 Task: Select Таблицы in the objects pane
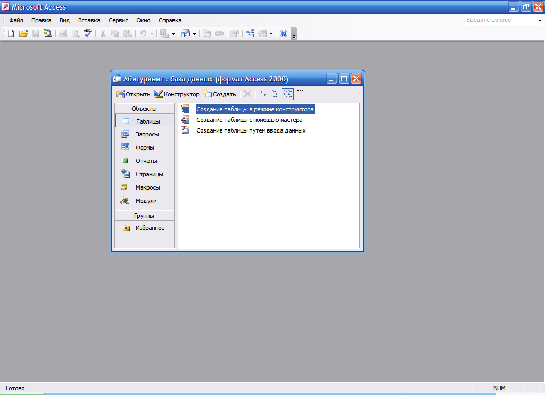click(x=145, y=121)
